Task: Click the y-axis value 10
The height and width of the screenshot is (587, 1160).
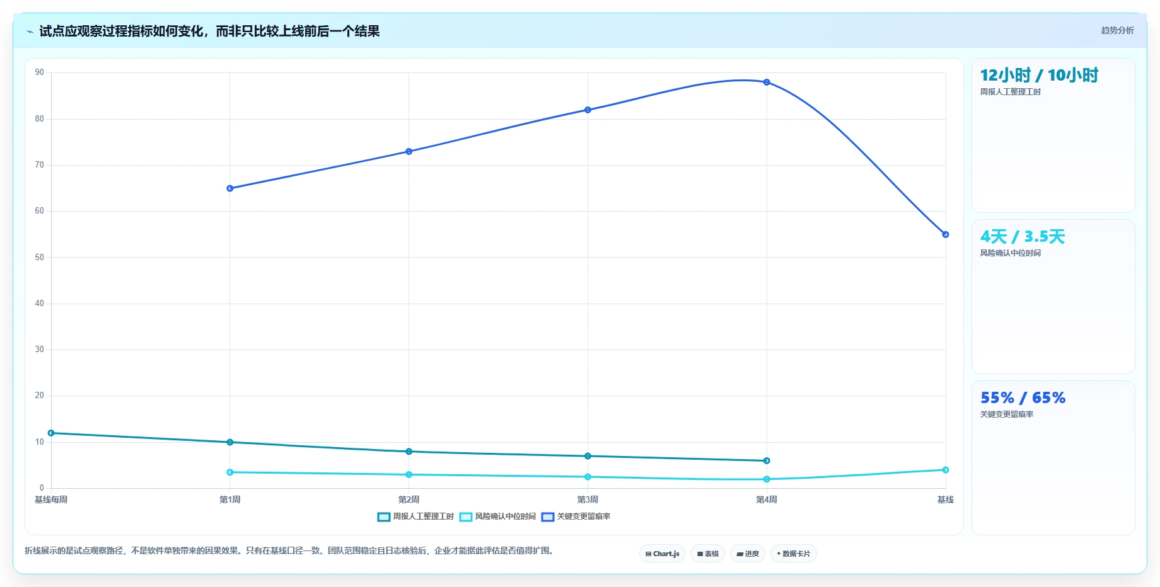Action: [x=40, y=442]
